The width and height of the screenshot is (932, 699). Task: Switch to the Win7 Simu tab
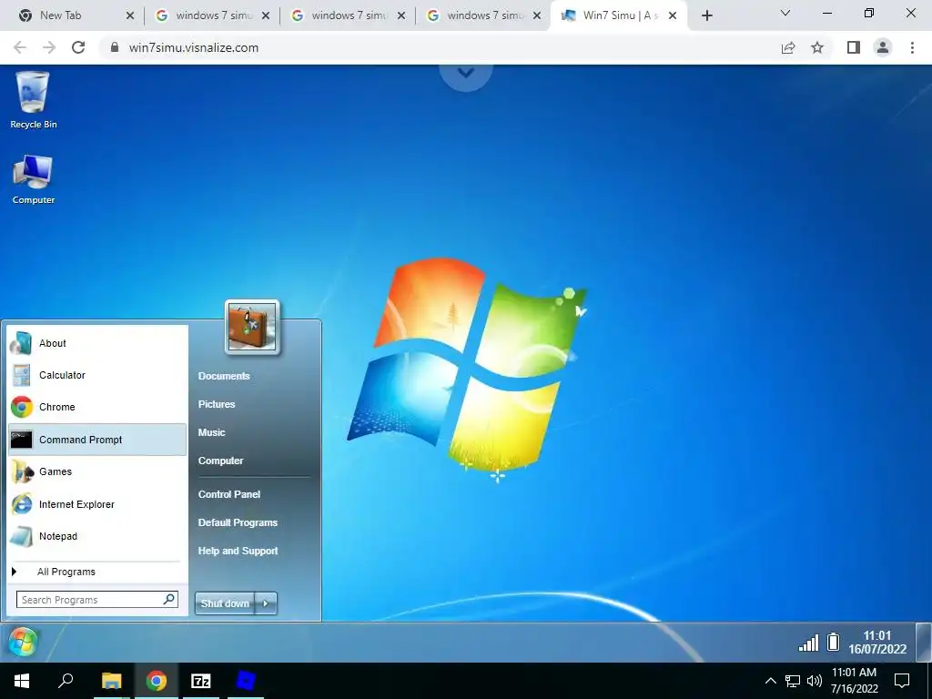tap(618, 15)
